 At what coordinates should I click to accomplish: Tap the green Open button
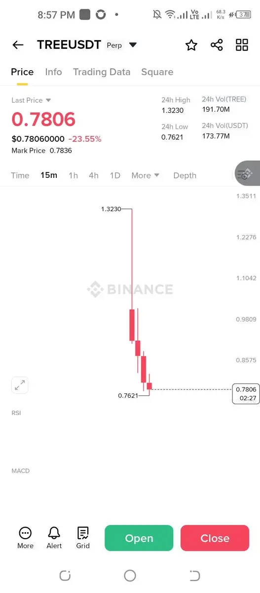pyautogui.click(x=139, y=538)
